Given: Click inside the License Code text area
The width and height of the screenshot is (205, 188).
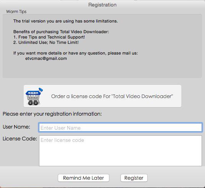Looking at the screenshot, I should [120, 151].
